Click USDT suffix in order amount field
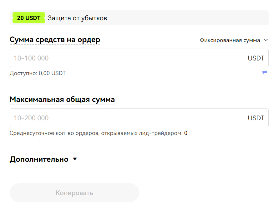 click(256, 58)
